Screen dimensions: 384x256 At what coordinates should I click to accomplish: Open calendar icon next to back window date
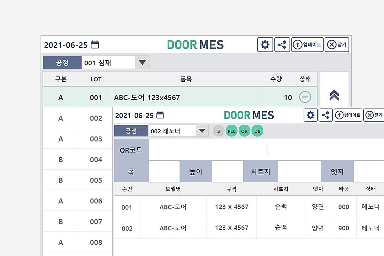pos(95,44)
